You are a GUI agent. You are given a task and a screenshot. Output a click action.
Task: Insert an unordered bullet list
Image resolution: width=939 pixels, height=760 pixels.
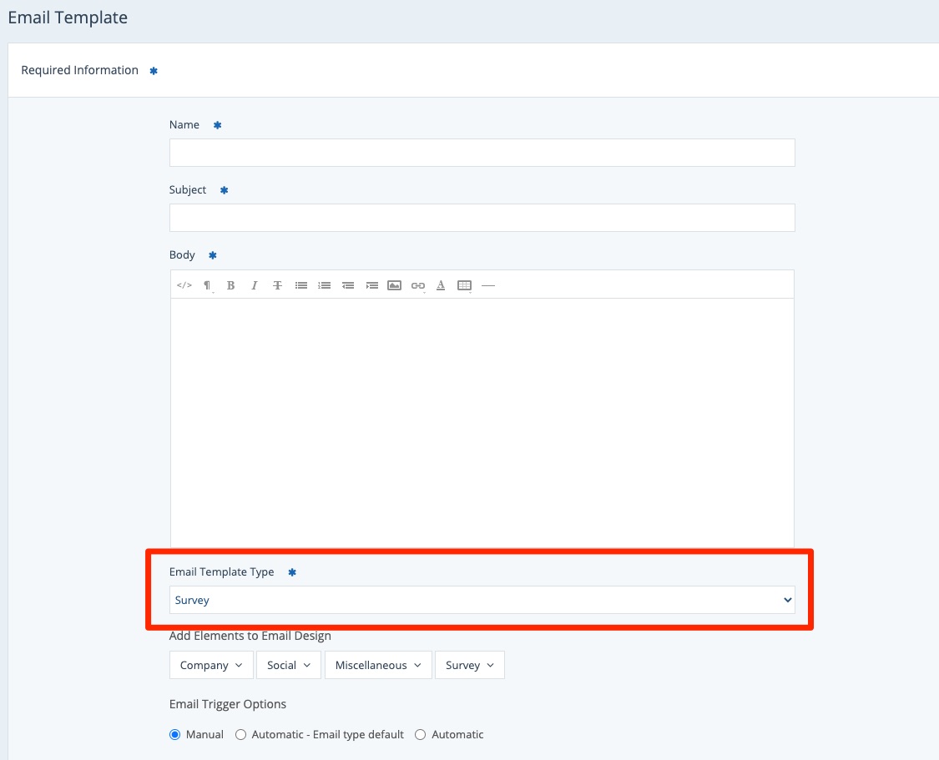301,285
